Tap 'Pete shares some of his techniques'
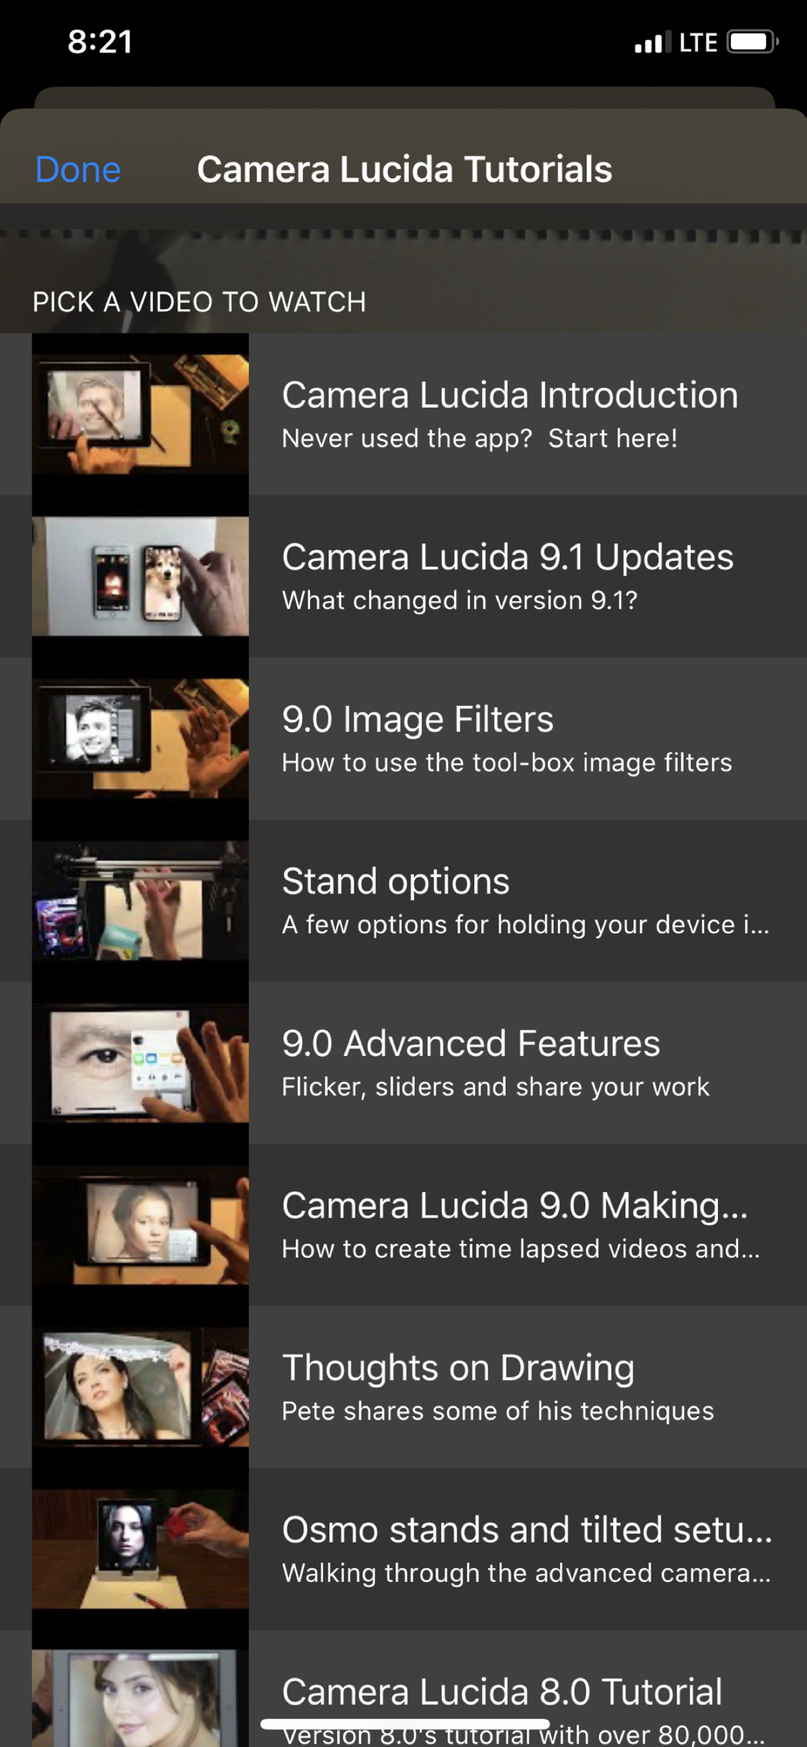Viewport: 807px width, 1747px height. (498, 1411)
